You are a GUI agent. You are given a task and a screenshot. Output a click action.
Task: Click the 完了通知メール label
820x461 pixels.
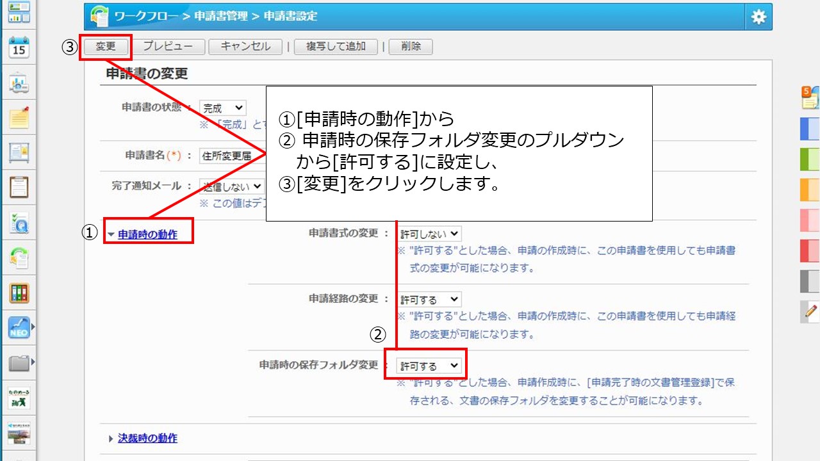(147, 186)
